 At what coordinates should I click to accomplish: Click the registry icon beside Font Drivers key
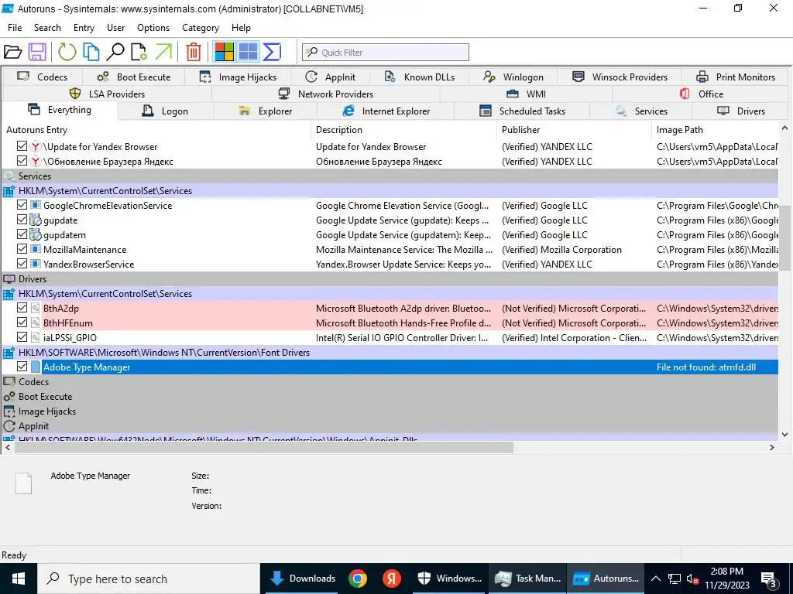9,353
